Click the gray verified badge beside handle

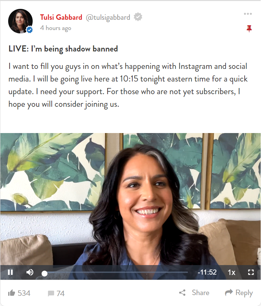[x=138, y=17]
